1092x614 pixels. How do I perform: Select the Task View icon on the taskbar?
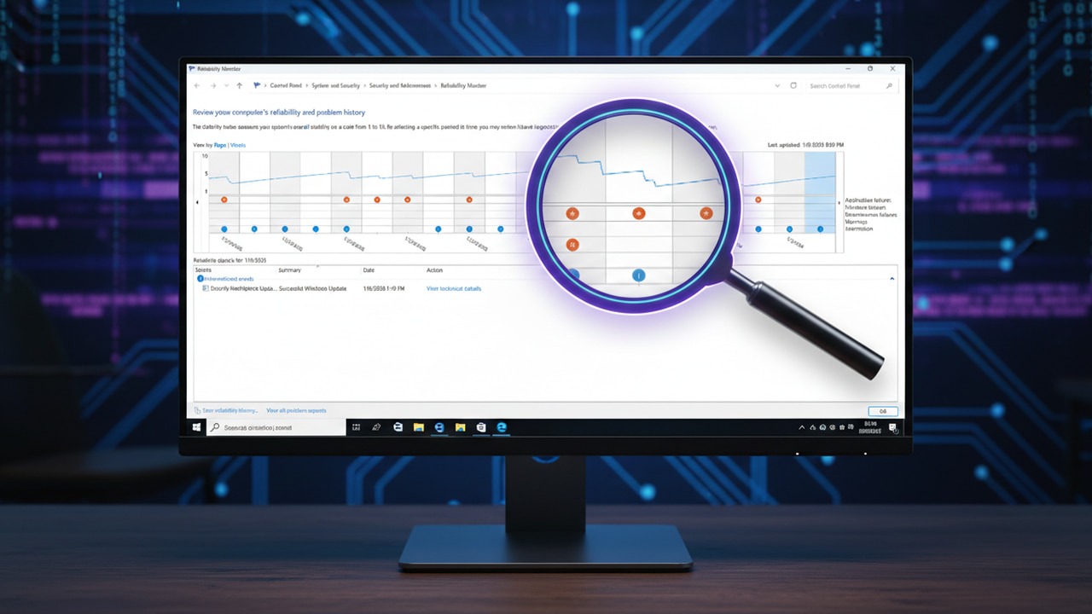[x=356, y=426]
